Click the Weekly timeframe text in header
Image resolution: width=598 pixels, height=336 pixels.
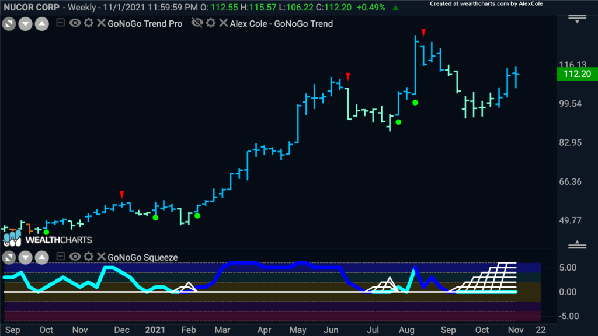click(x=82, y=7)
